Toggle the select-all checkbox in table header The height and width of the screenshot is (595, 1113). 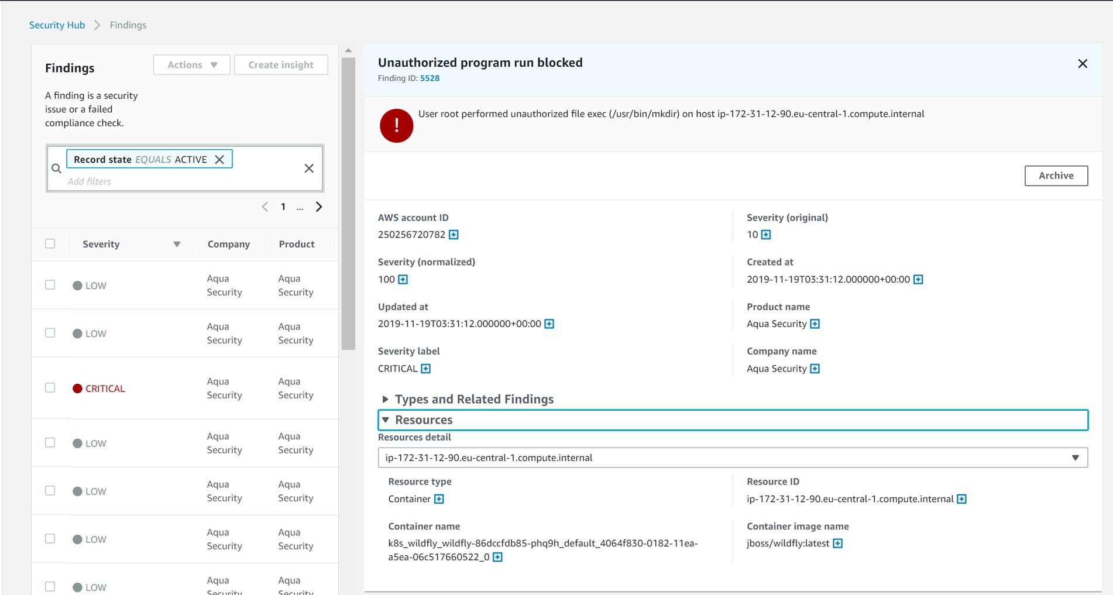tap(50, 243)
